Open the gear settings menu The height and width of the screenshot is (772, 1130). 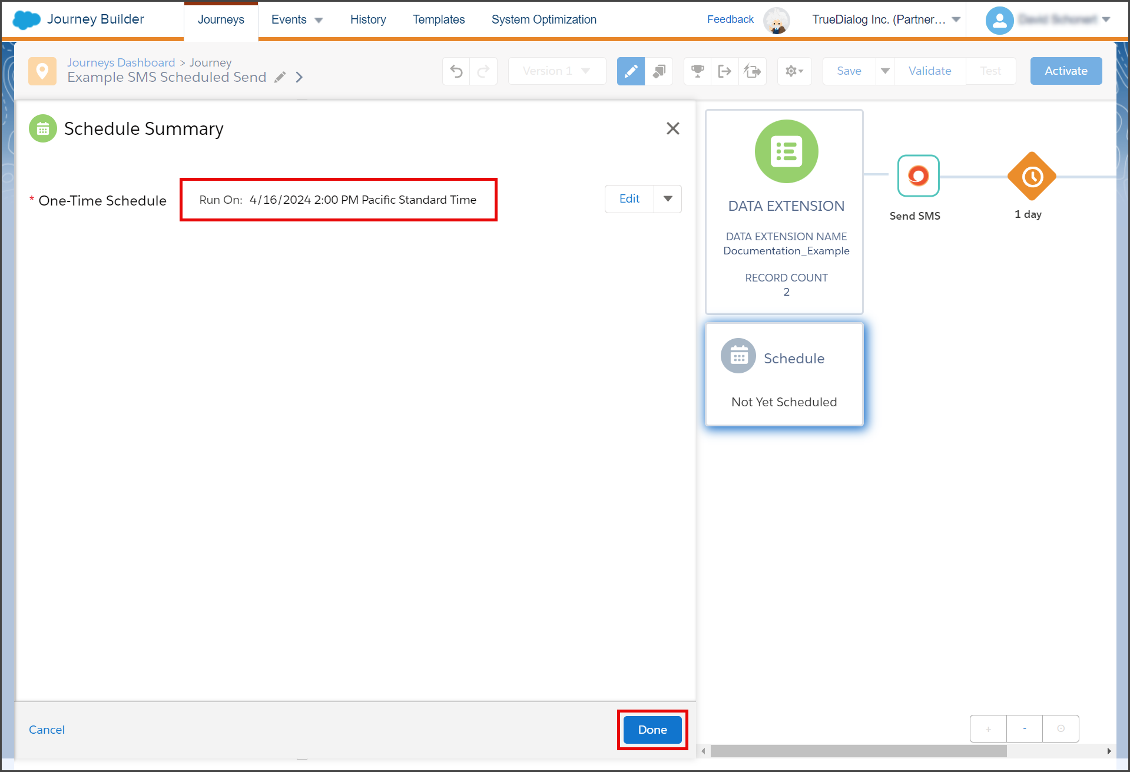coord(794,71)
